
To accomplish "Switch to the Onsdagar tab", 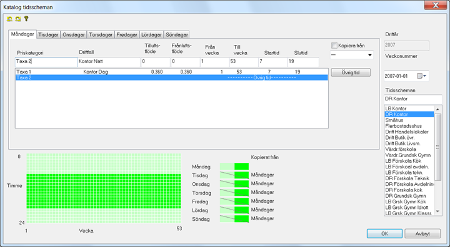I will (x=74, y=35).
